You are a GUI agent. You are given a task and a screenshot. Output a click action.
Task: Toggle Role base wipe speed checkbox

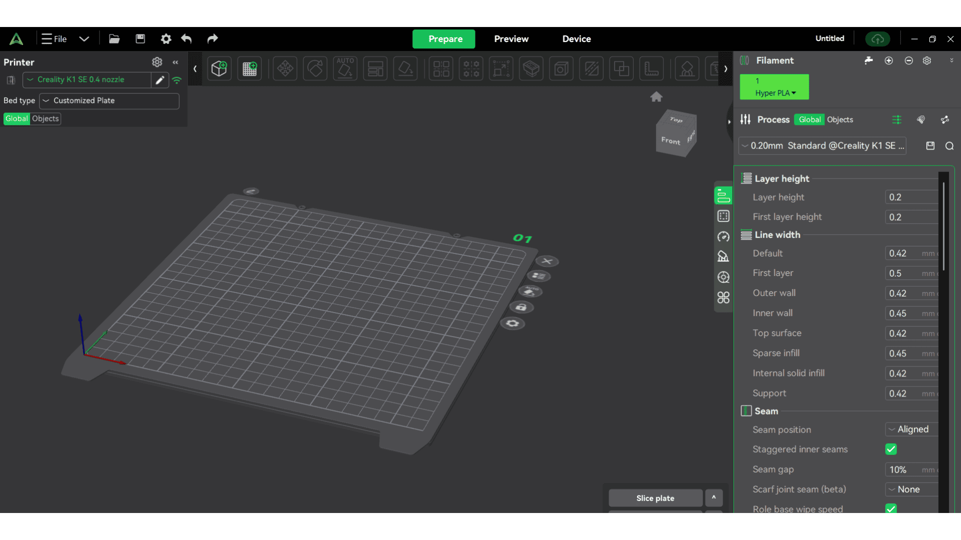[891, 508]
